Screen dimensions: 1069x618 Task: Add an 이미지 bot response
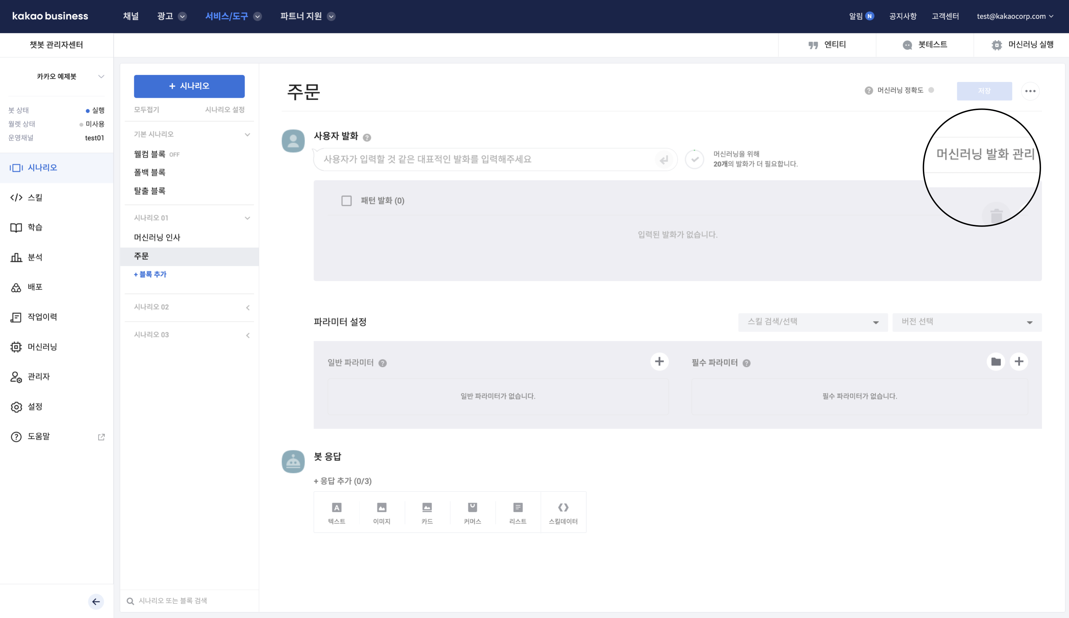pos(381,512)
